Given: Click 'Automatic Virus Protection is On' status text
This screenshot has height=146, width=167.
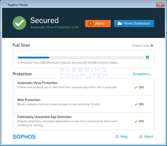Looking at the screenshot, I should click(x=55, y=27).
